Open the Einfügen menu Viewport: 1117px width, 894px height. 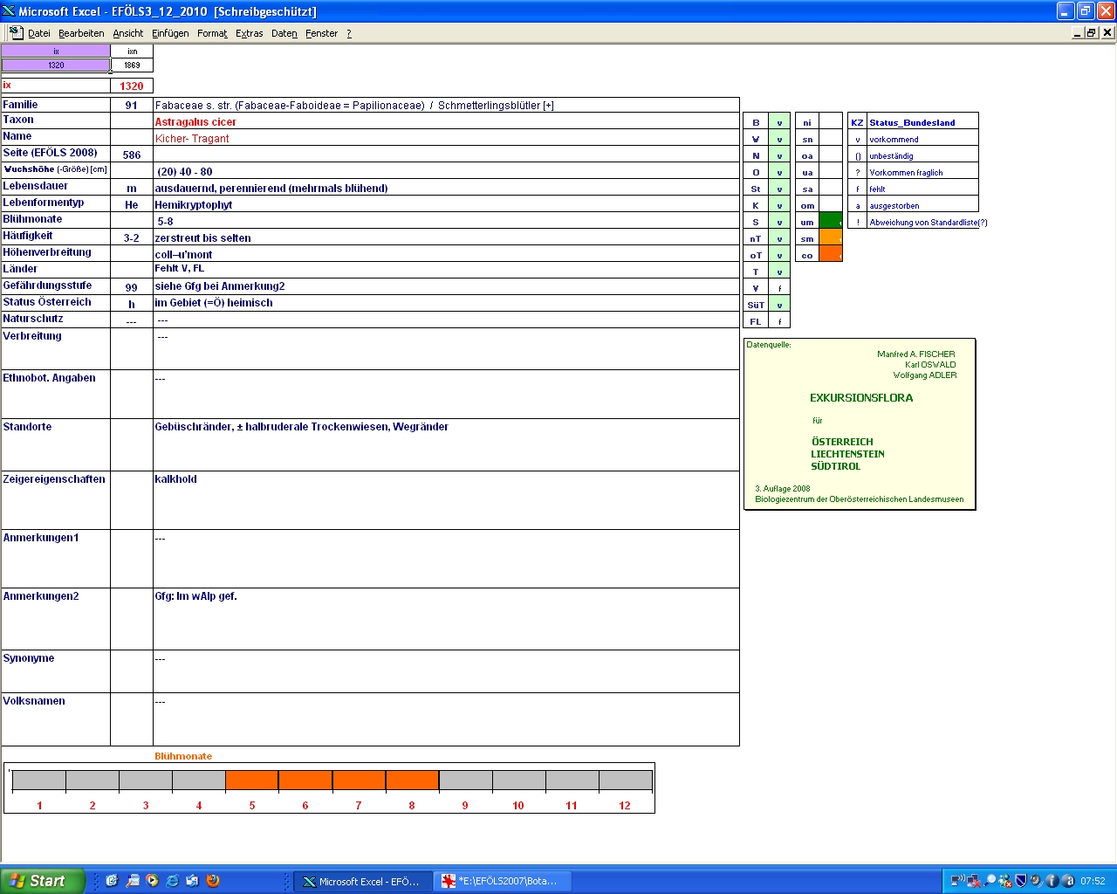(x=170, y=33)
